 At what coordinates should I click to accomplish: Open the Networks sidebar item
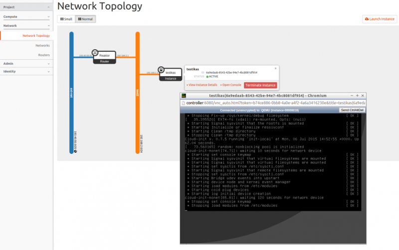[x=42, y=45]
